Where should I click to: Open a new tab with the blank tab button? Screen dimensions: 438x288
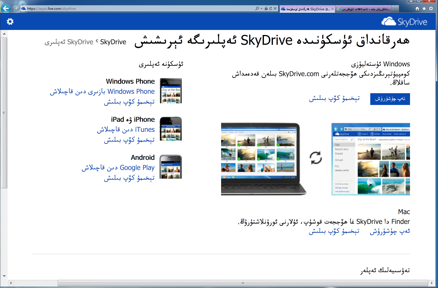click(x=395, y=9)
